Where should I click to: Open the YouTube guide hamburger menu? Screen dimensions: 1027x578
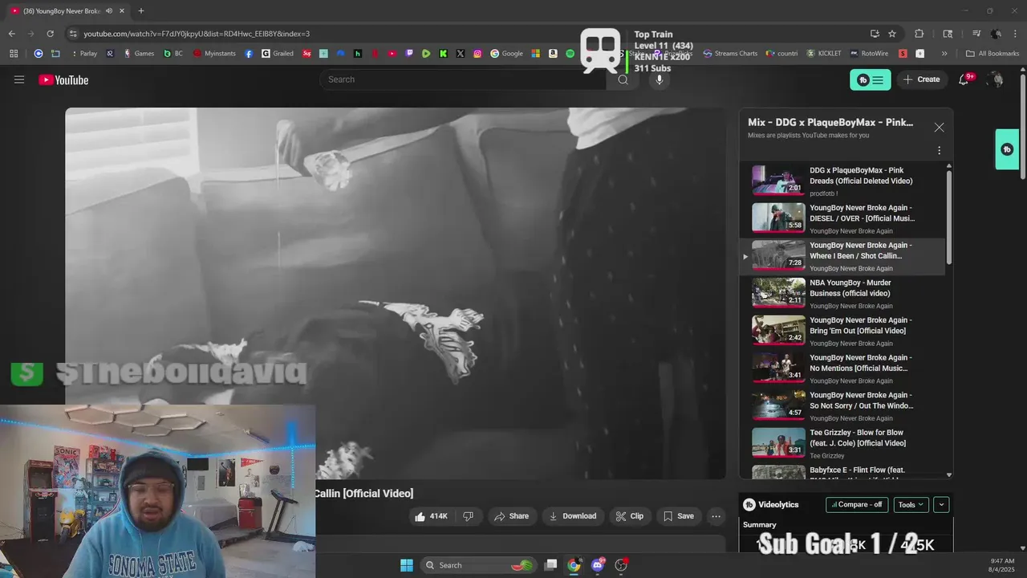(19, 79)
